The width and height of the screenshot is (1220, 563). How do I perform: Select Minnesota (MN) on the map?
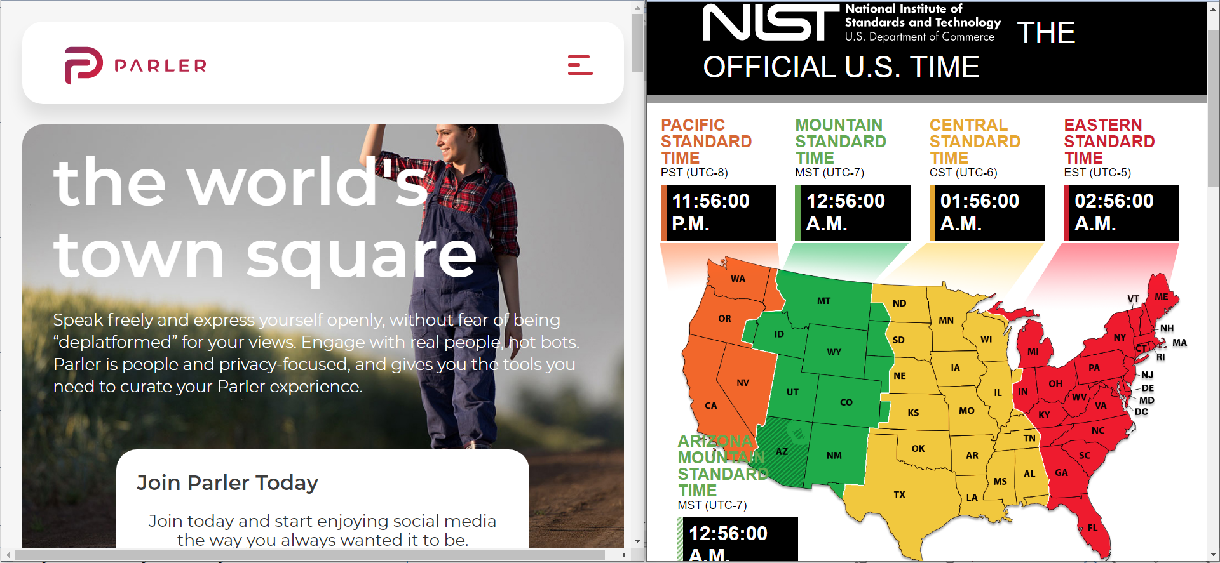point(946,321)
